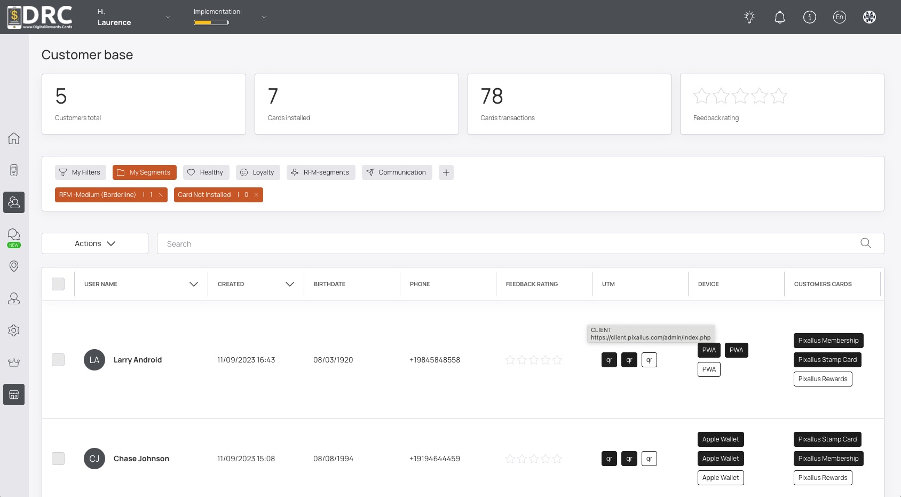Screen dimensions: 901x497
Task: Remove the RFM-Medium (Borderline) segment chip
Action: 161,195
